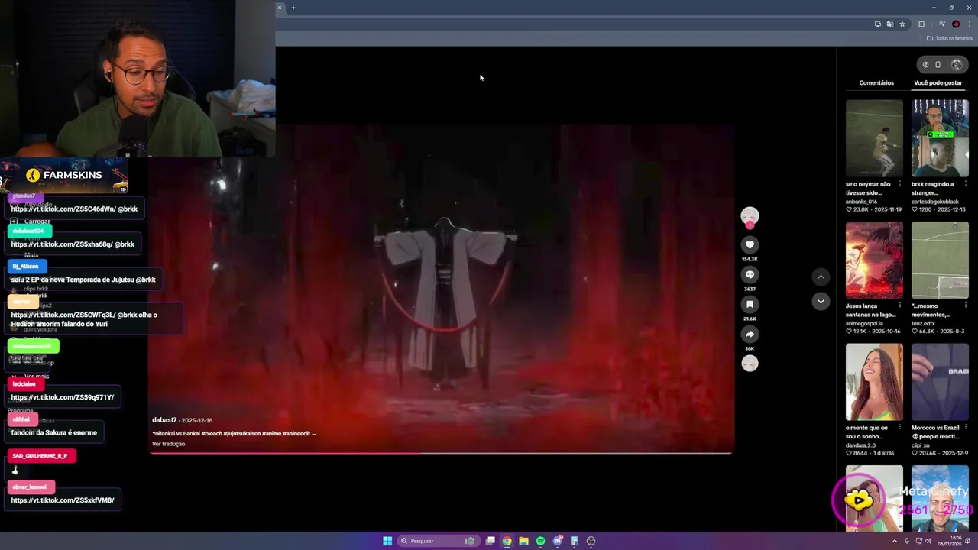Save video with the bookmark icon
Viewport: 978px width, 550px height.
pyautogui.click(x=750, y=304)
